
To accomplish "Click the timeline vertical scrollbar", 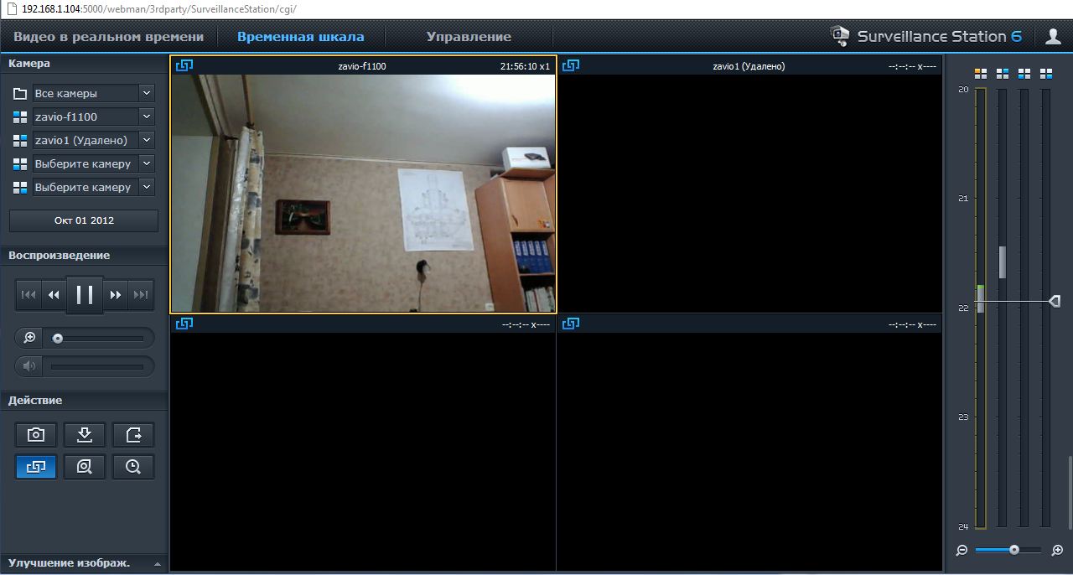I will pos(1070,493).
